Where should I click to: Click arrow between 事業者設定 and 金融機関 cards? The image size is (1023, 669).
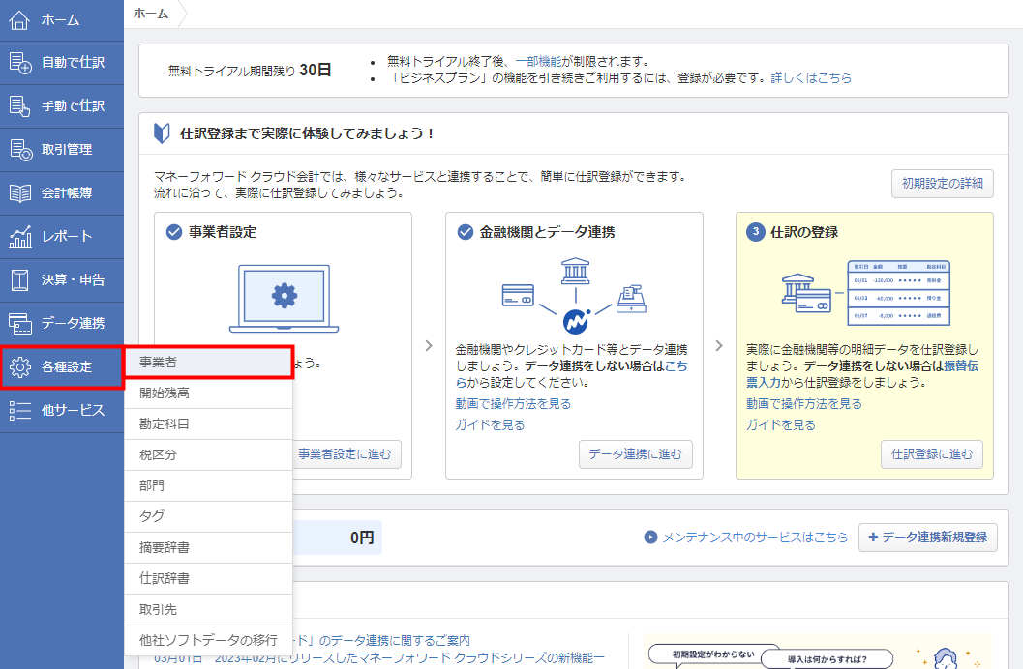tap(429, 345)
